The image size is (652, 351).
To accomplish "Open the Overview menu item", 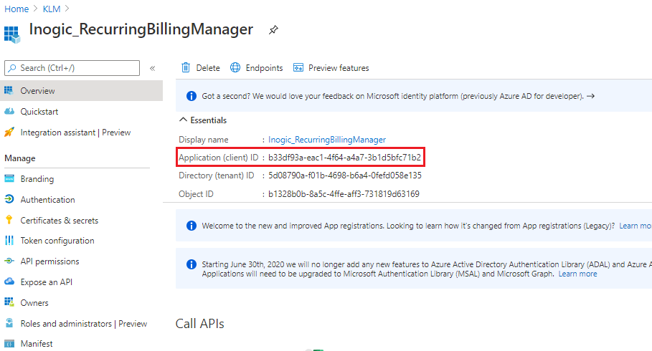I will [x=82, y=90].
